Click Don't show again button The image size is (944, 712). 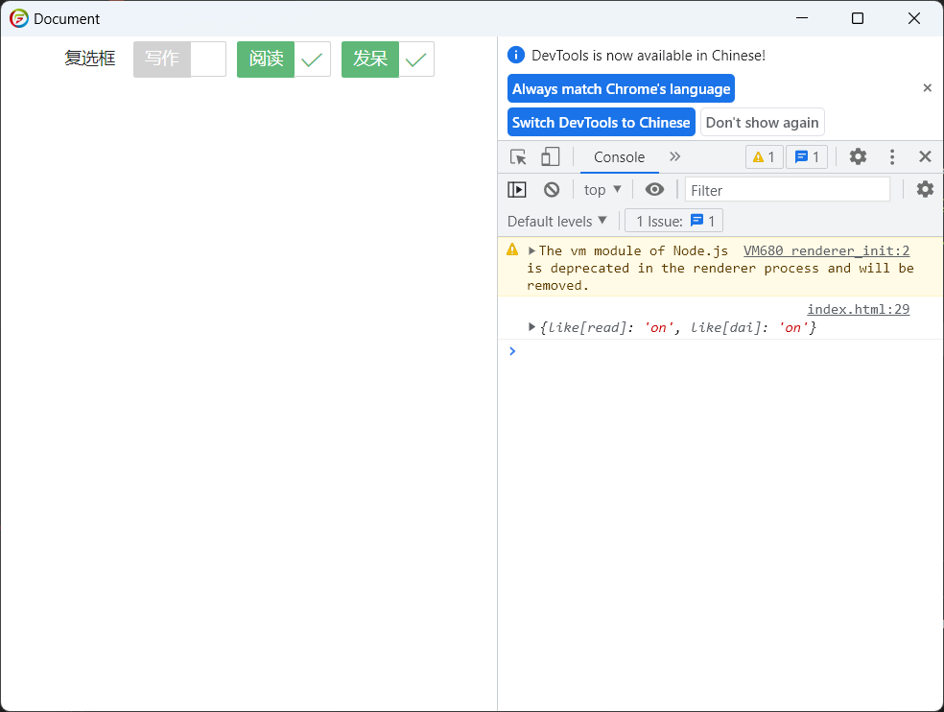(762, 122)
